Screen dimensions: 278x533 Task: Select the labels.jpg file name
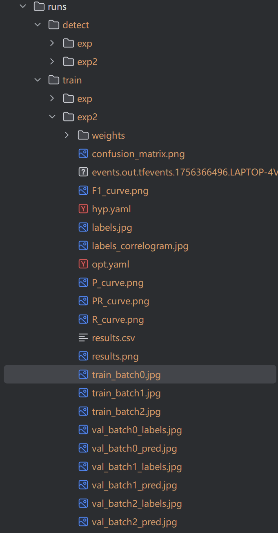coord(112,228)
